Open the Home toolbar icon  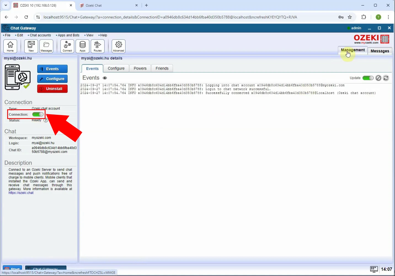coord(10,46)
